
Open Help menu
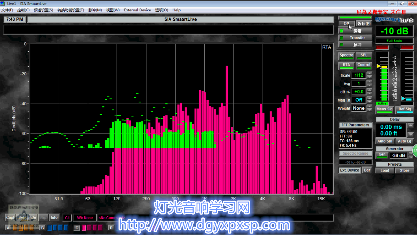tap(176, 10)
